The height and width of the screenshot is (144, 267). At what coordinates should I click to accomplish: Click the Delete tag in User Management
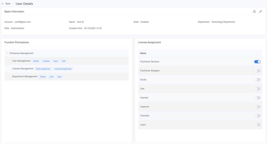[36, 61]
